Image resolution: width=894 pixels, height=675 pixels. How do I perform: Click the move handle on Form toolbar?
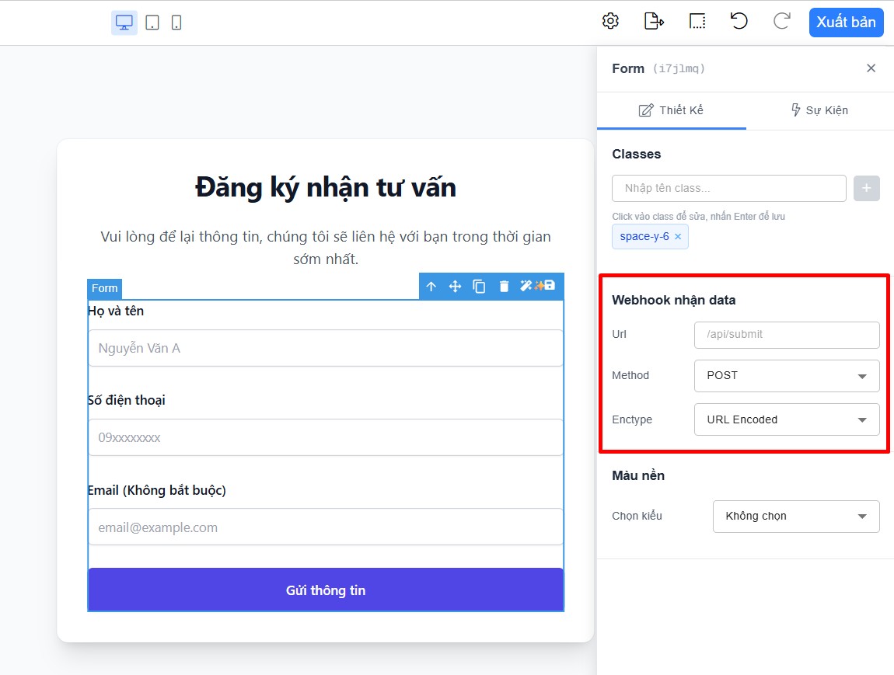(456, 287)
